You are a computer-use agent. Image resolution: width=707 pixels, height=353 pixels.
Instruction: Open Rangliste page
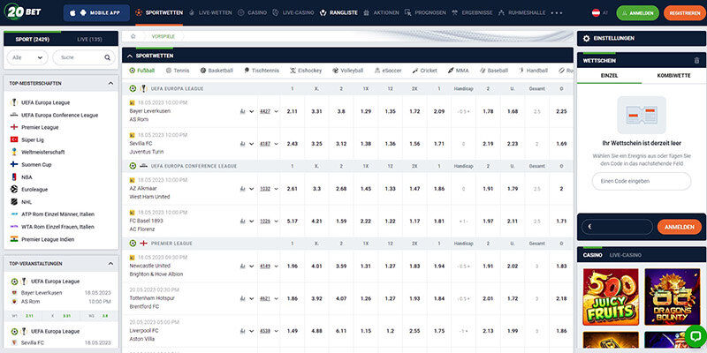(338, 12)
